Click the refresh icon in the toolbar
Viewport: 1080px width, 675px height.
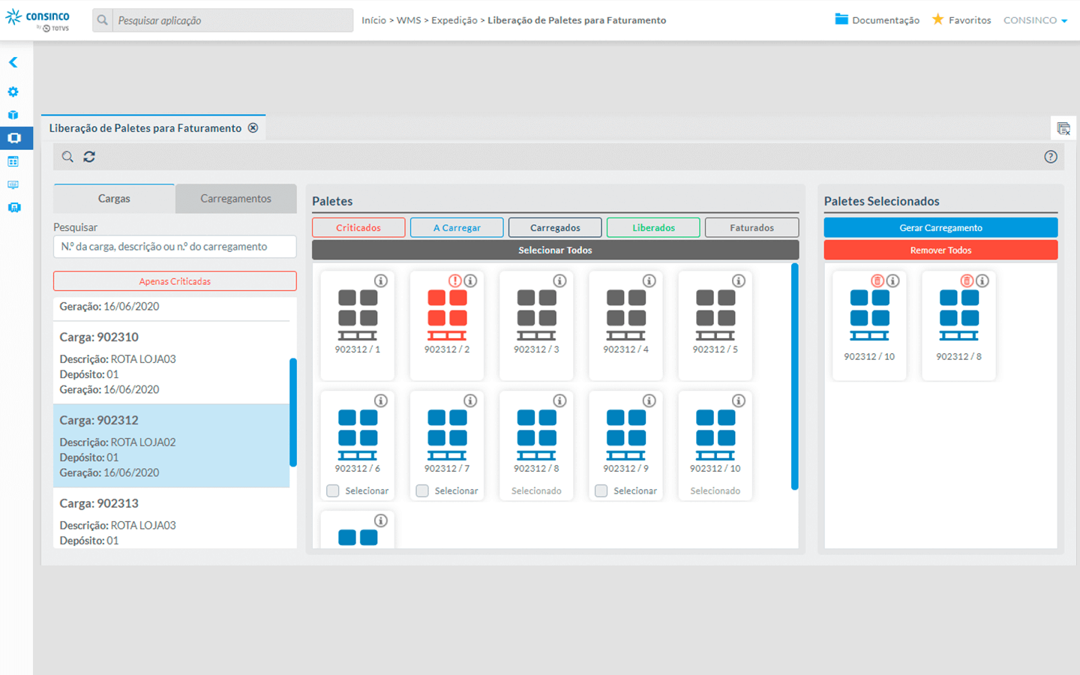click(x=89, y=157)
